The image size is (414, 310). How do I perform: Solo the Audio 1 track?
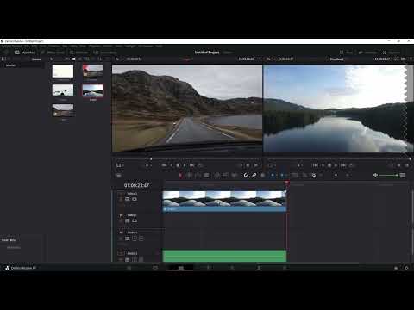coord(135,239)
